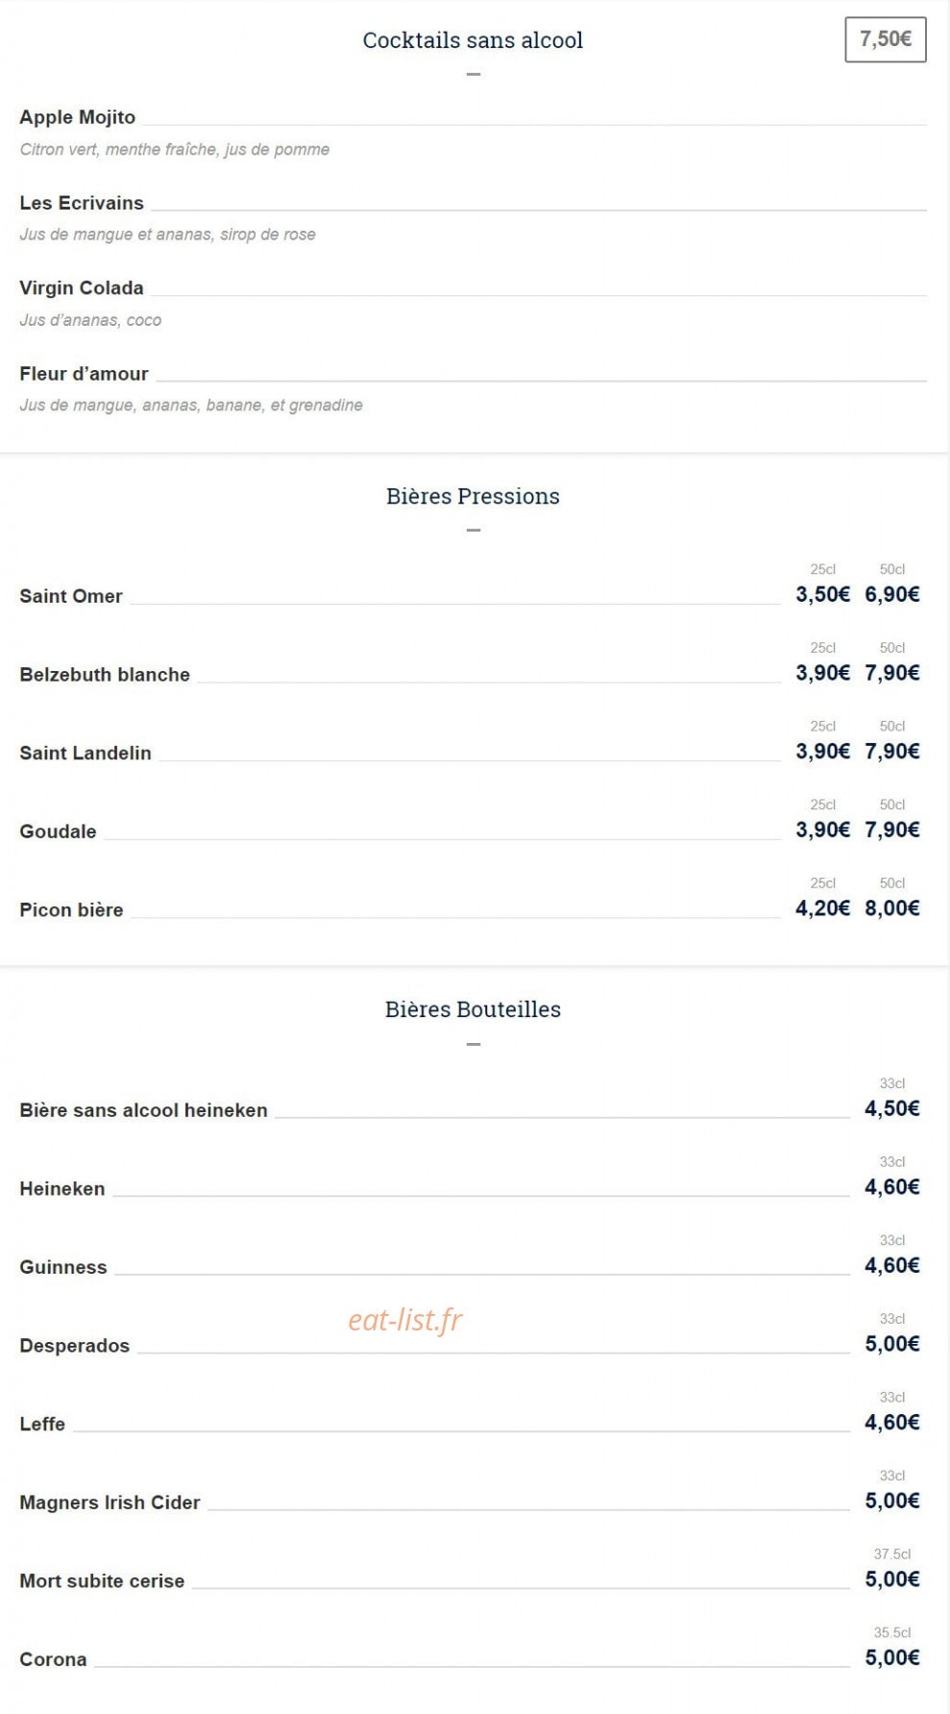Select Saint Omer 50cl price 6,90€
This screenshot has width=950, height=1714.
(891, 594)
